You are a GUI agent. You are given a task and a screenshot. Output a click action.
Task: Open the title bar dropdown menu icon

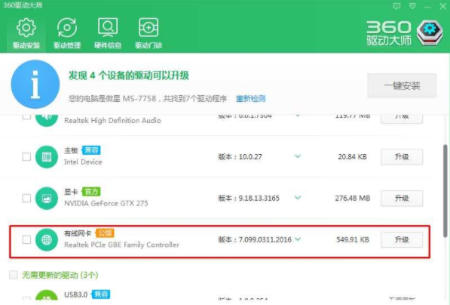[412, 6]
